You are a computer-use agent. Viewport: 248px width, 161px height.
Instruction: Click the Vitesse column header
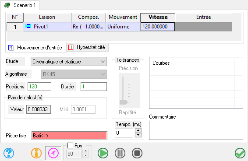(x=158, y=17)
